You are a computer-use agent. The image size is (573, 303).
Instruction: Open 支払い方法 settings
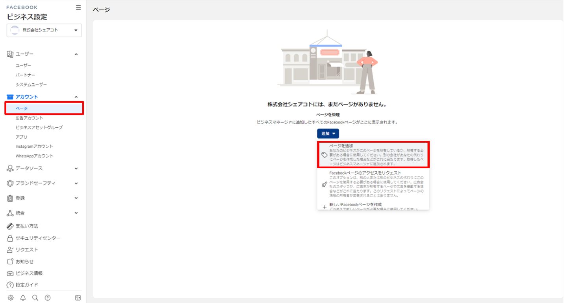click(27, 226)
